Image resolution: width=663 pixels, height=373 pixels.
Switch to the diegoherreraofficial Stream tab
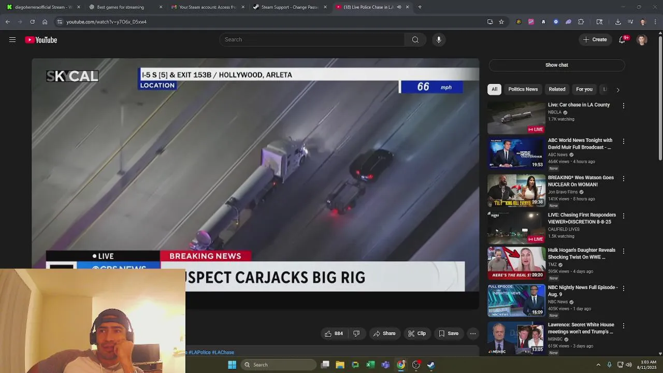pyautogui.click(x=44, y=7)
